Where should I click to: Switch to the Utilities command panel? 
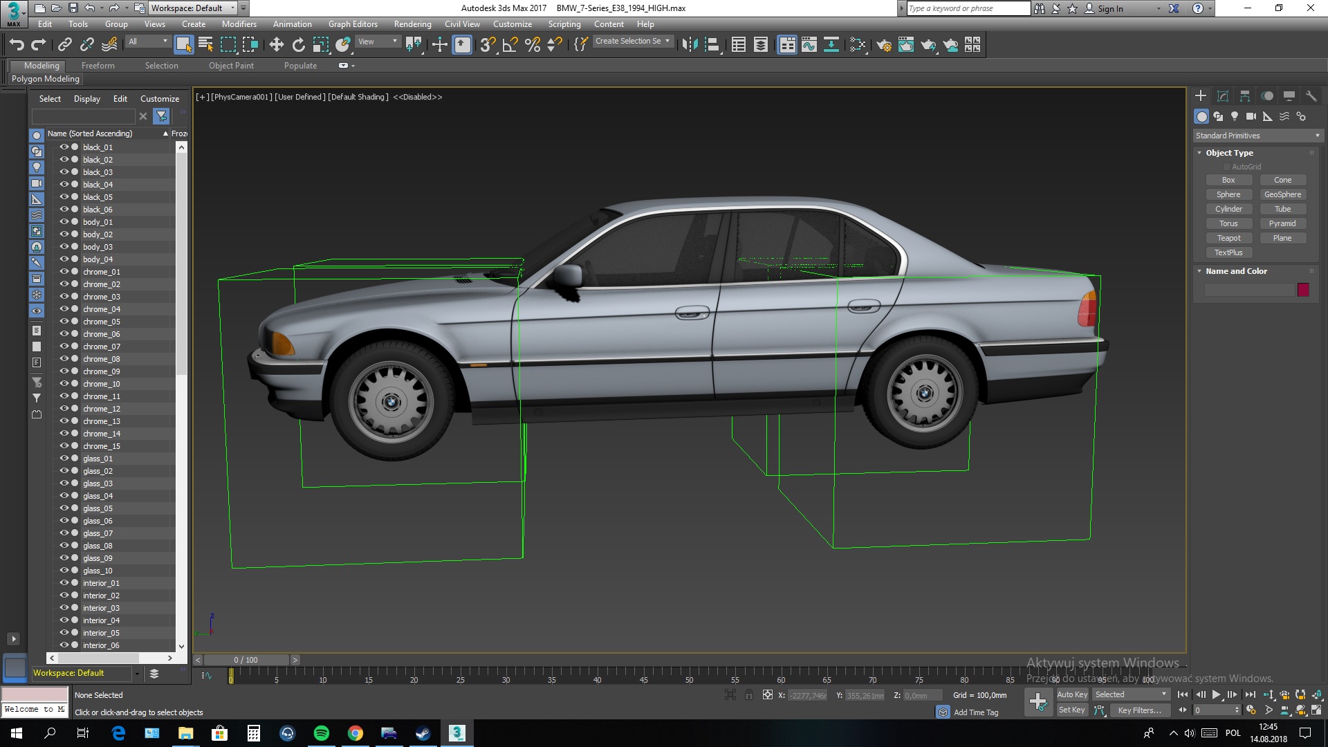click(x=1311, y=96)
